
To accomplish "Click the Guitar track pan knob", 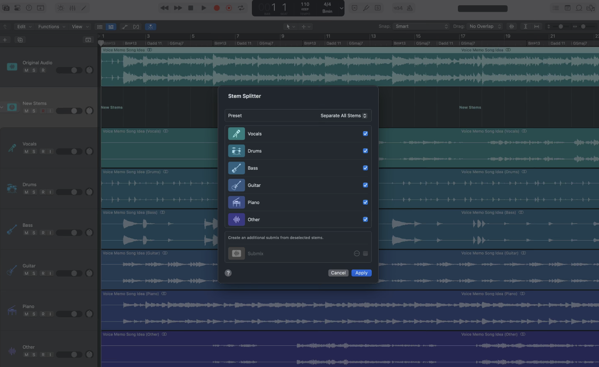I will point(89,273).
